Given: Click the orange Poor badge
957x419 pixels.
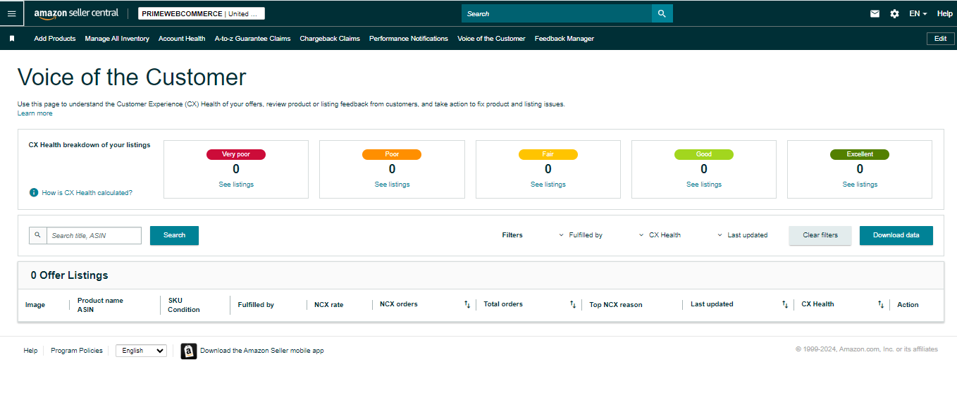Looking at the screenshot, I should 392,154.
